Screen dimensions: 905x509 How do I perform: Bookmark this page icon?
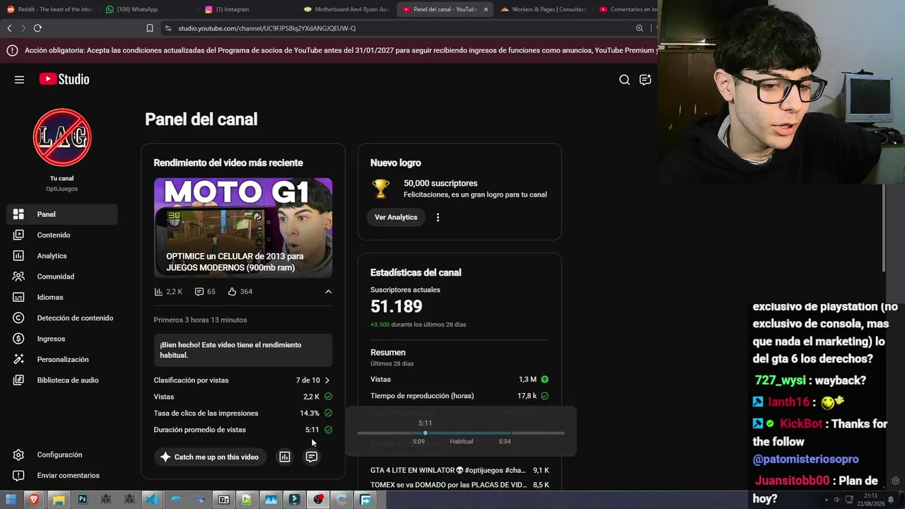150,28
